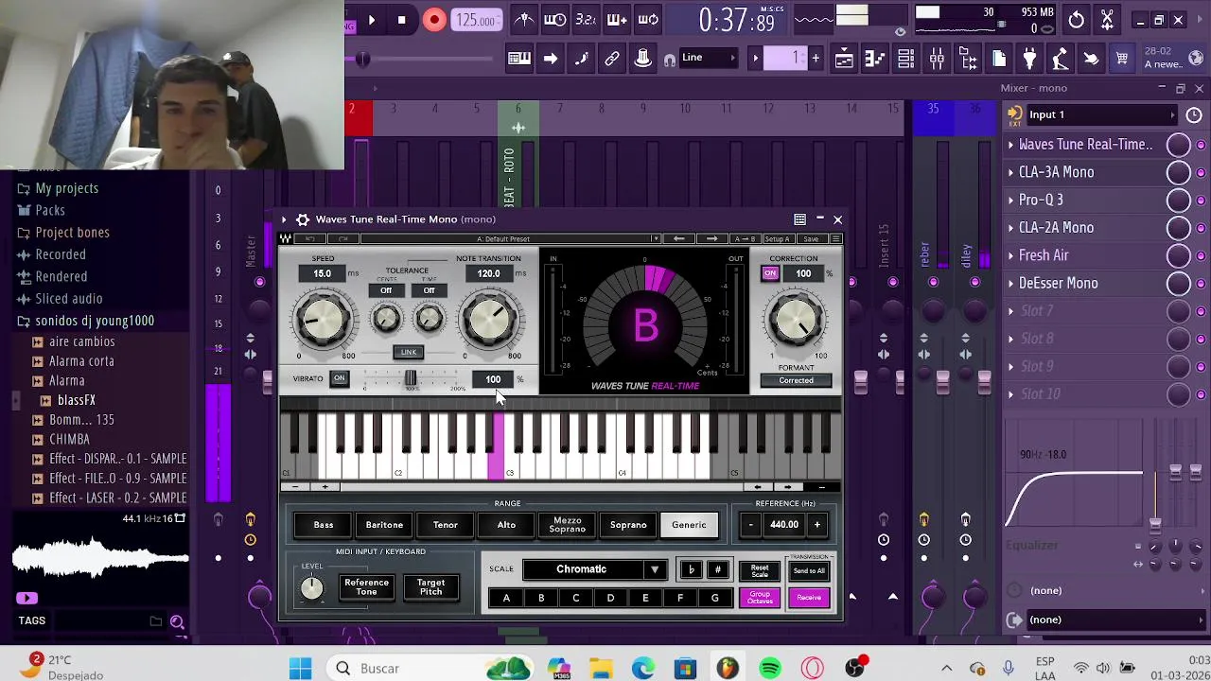The height and width of the screenshot is (681, 1211).
Task: Open the Chromatic scale dropdown
Action: tap(594, 569)
